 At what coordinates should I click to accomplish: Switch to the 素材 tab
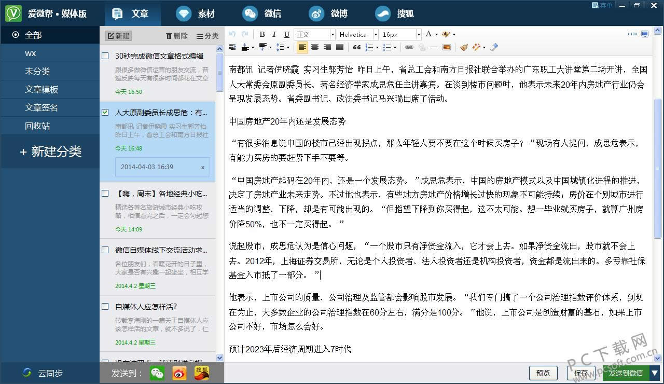(x=196, y=13)
